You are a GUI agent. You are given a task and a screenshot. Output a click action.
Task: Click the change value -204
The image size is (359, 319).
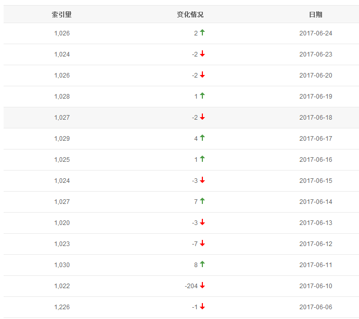pos(191,286)
